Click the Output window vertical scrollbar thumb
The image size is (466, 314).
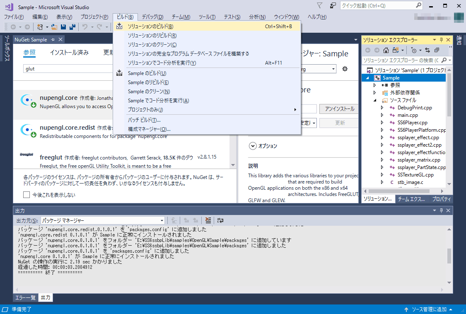449,256
